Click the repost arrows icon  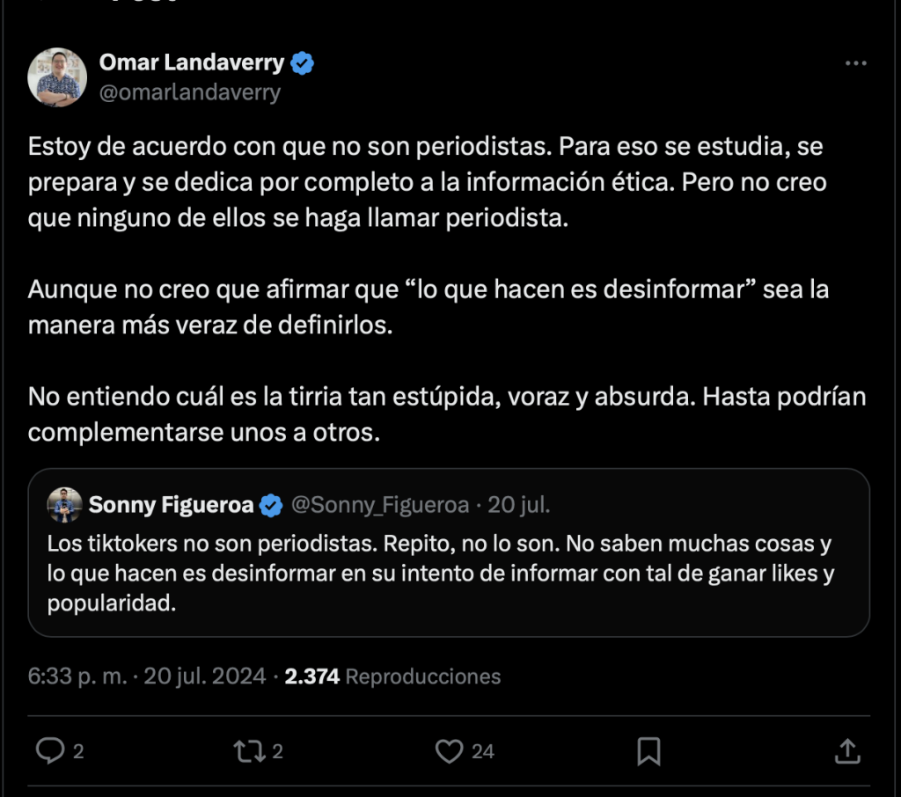249,750
